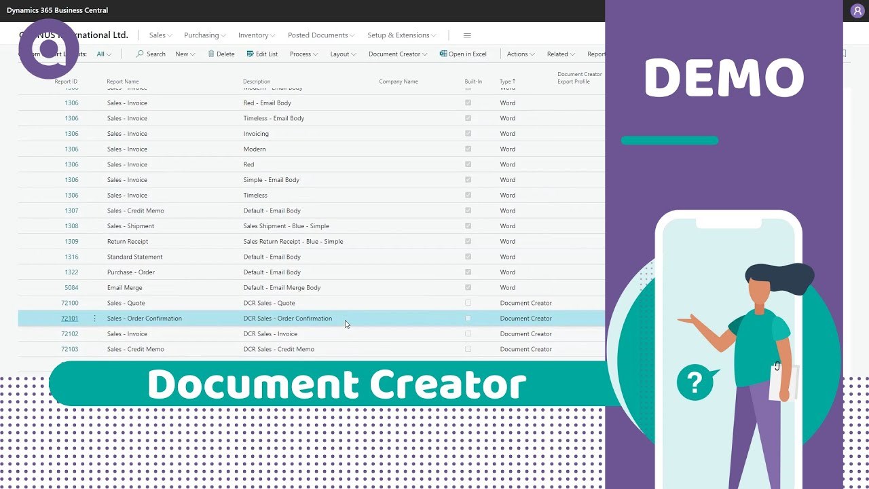Open report ID 1316 link

pos(71,257)
